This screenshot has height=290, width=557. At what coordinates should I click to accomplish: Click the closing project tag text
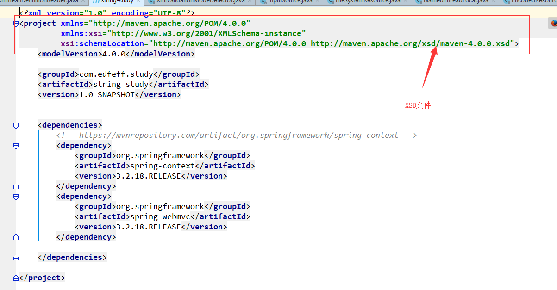(x=42, y=278)
